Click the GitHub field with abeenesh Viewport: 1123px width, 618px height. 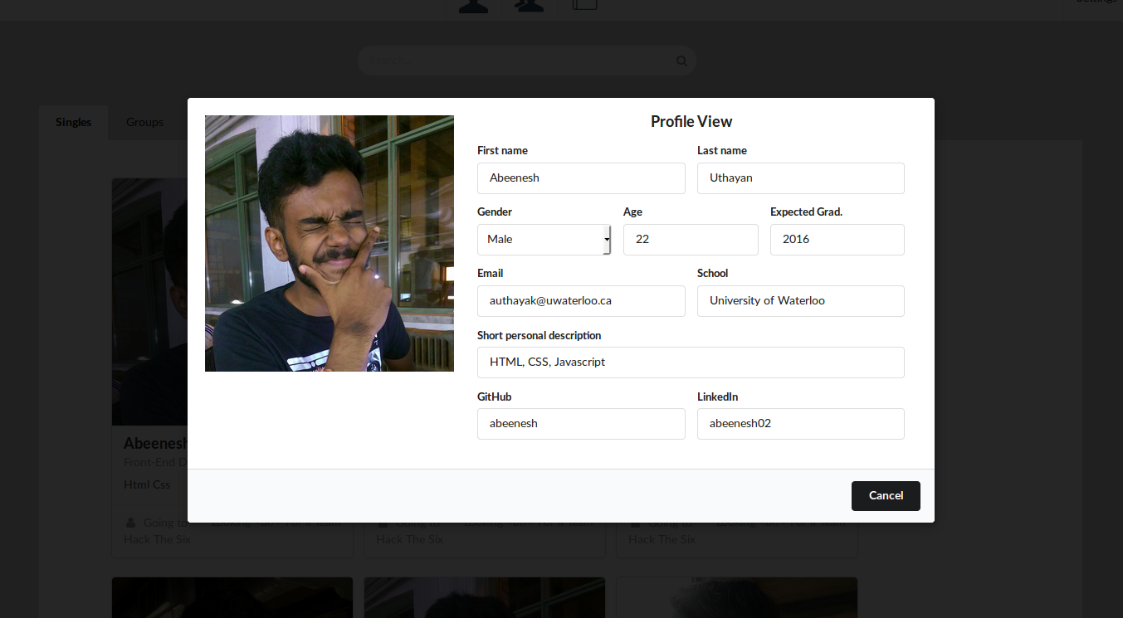[x=581, y=423]
